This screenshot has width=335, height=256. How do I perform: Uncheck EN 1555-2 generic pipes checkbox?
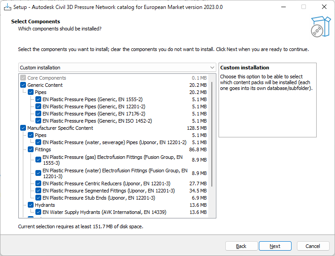(x=38, y=99)
